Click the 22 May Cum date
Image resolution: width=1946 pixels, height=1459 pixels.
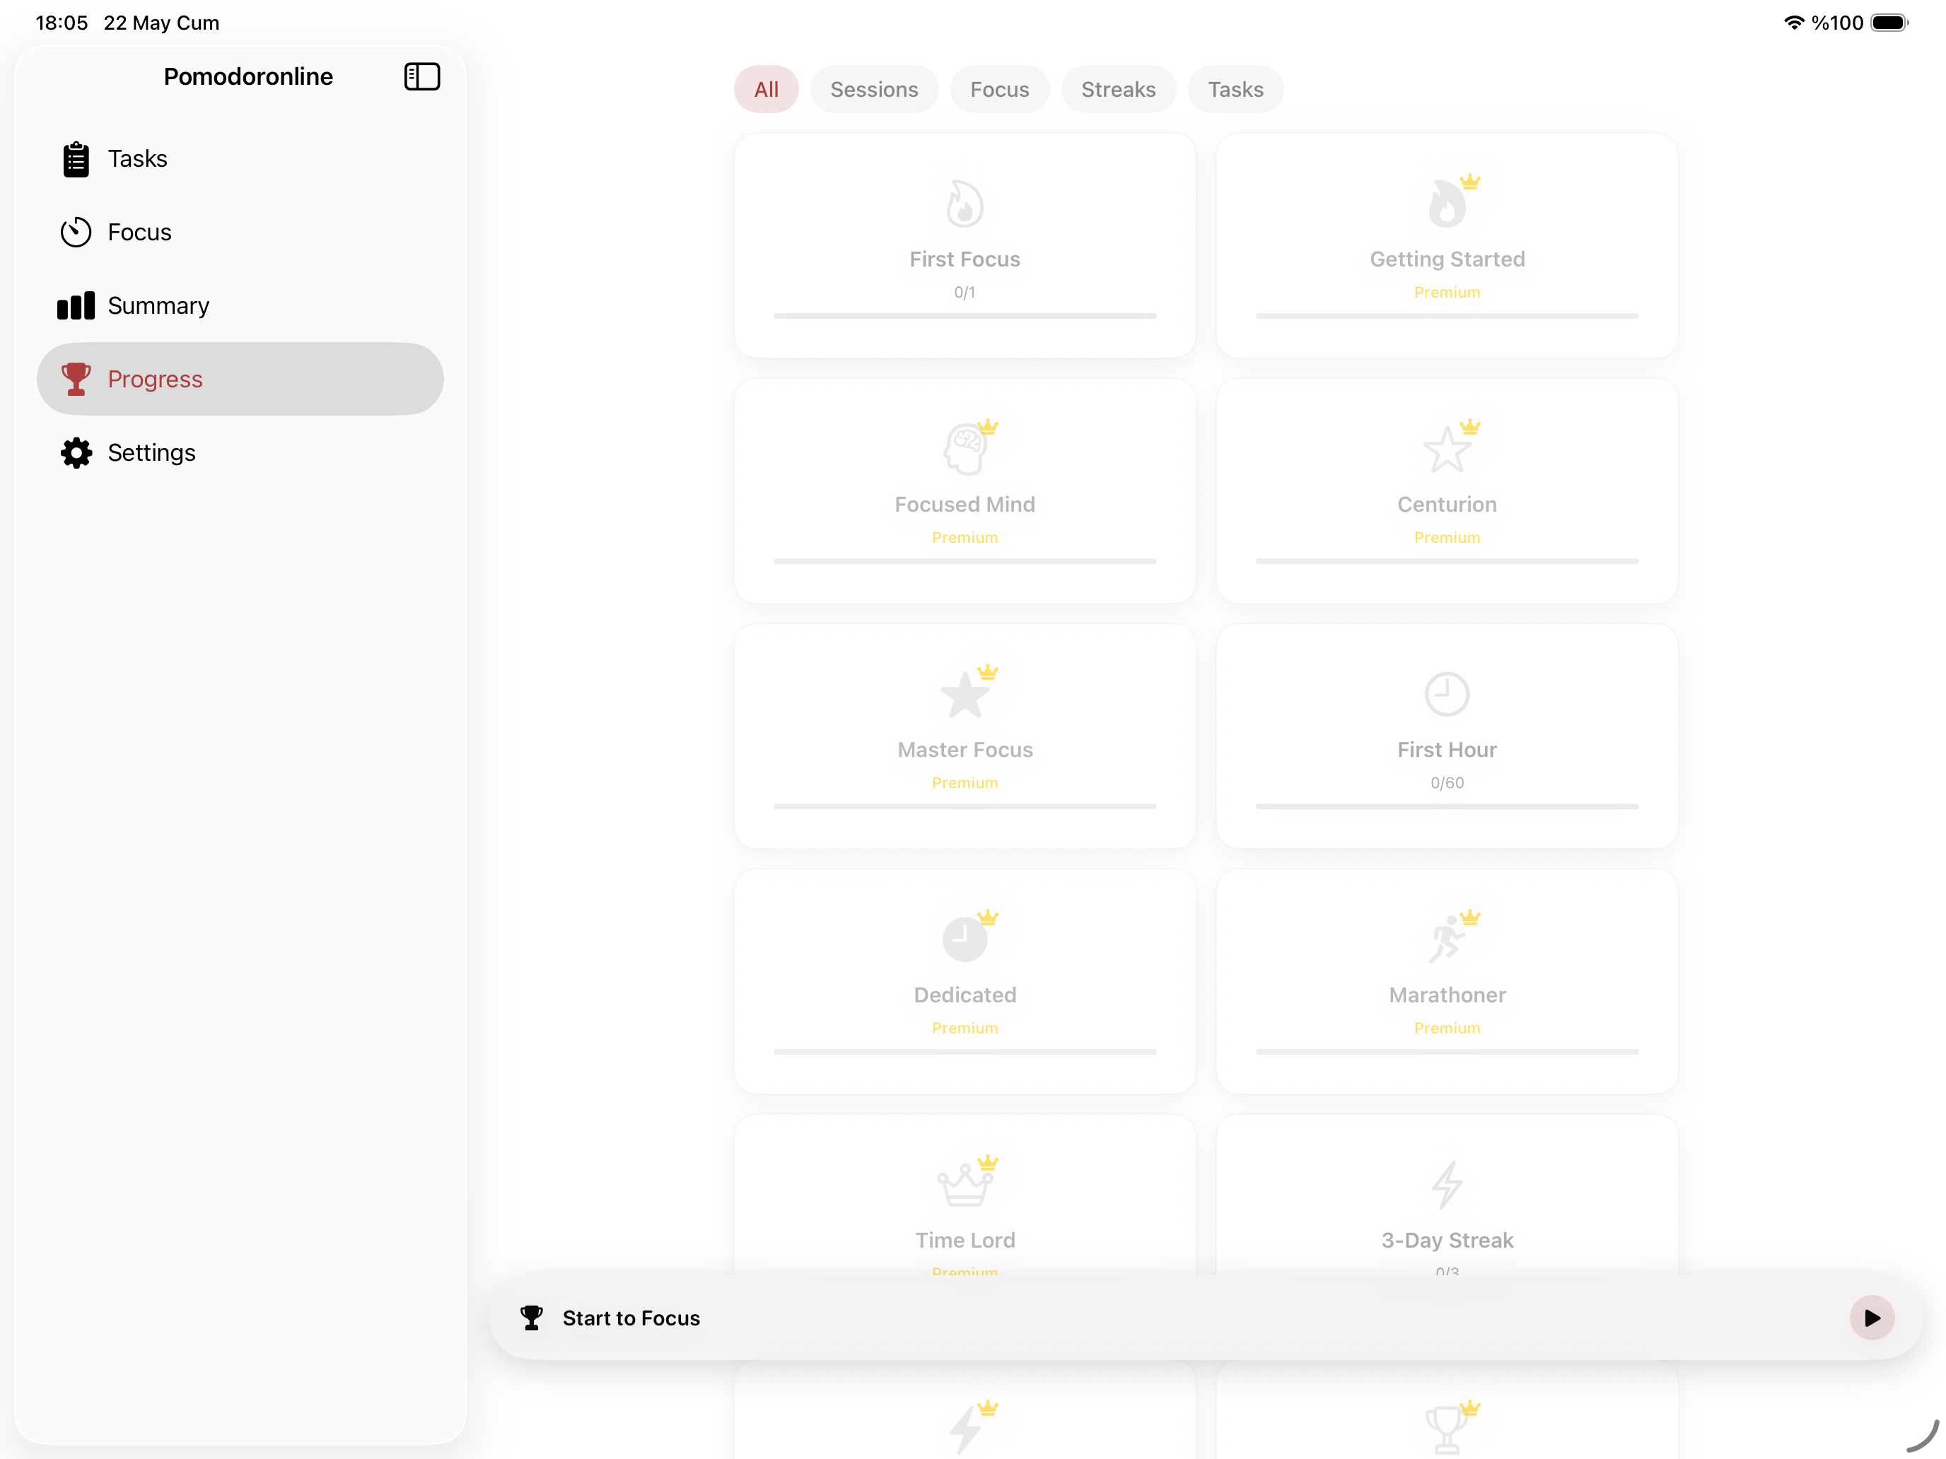[161, 23]
